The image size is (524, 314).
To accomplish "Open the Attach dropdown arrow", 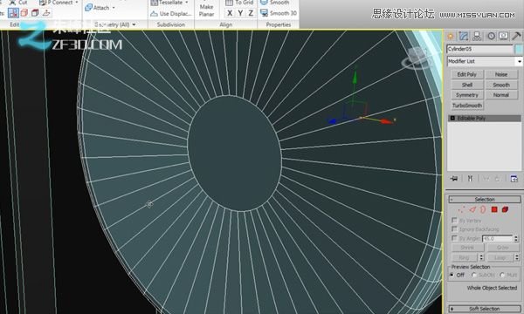I will click(x=114, y=7).
